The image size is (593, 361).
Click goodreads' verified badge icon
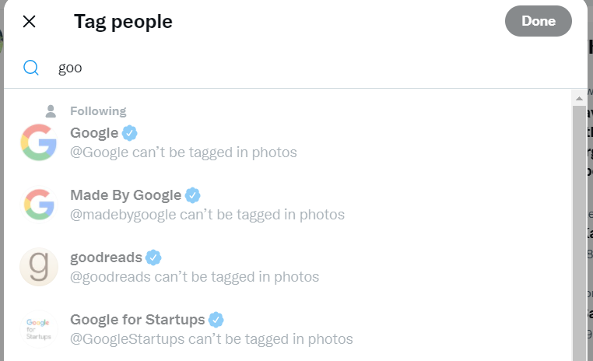[154, 257]
